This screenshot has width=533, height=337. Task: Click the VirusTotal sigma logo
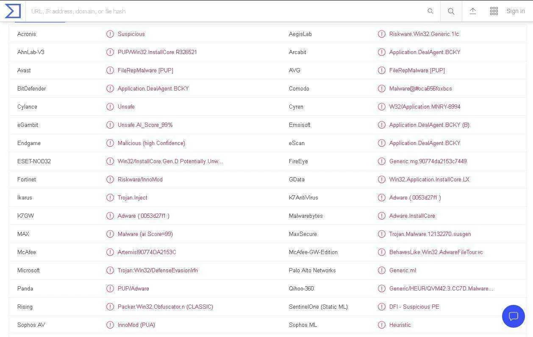[13, 11]
